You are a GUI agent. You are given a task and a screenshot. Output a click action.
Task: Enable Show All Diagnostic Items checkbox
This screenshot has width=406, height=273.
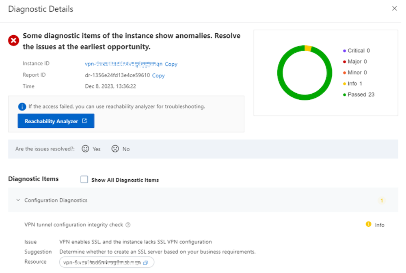[x=84, y=180]
